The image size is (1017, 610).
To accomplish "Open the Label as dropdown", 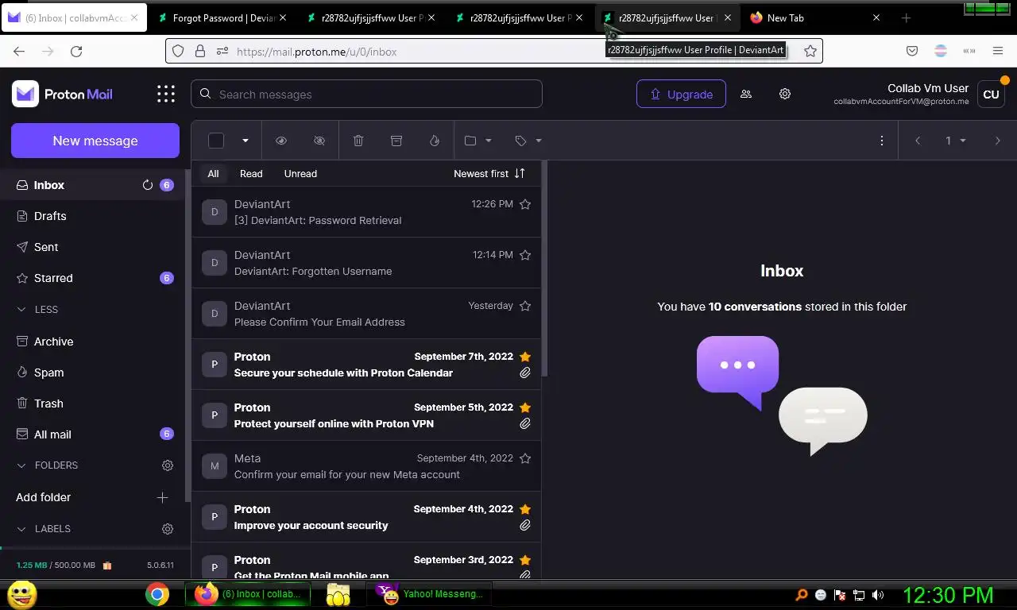I will point(528,141).
